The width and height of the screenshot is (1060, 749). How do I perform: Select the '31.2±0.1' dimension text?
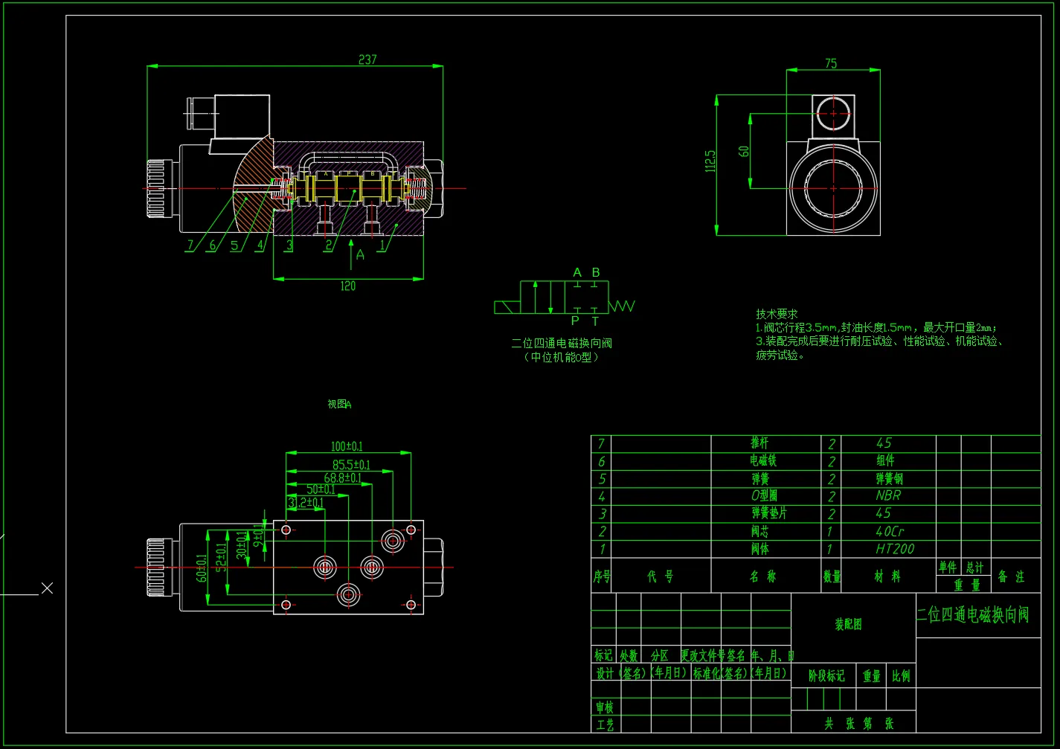coord(306,503)
